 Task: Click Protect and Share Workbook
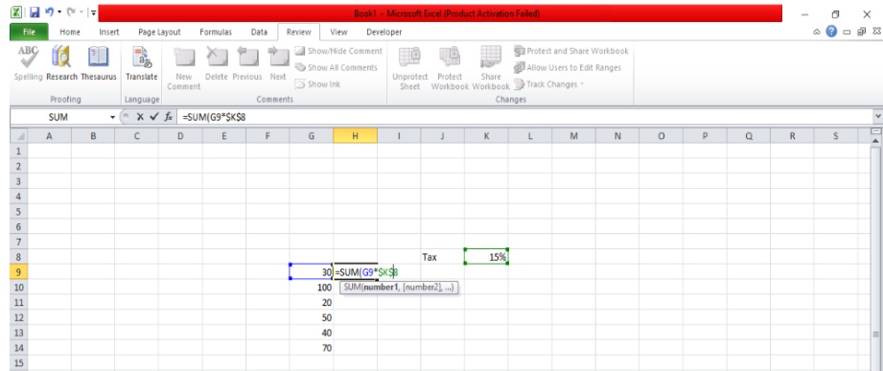pos(571,51)
